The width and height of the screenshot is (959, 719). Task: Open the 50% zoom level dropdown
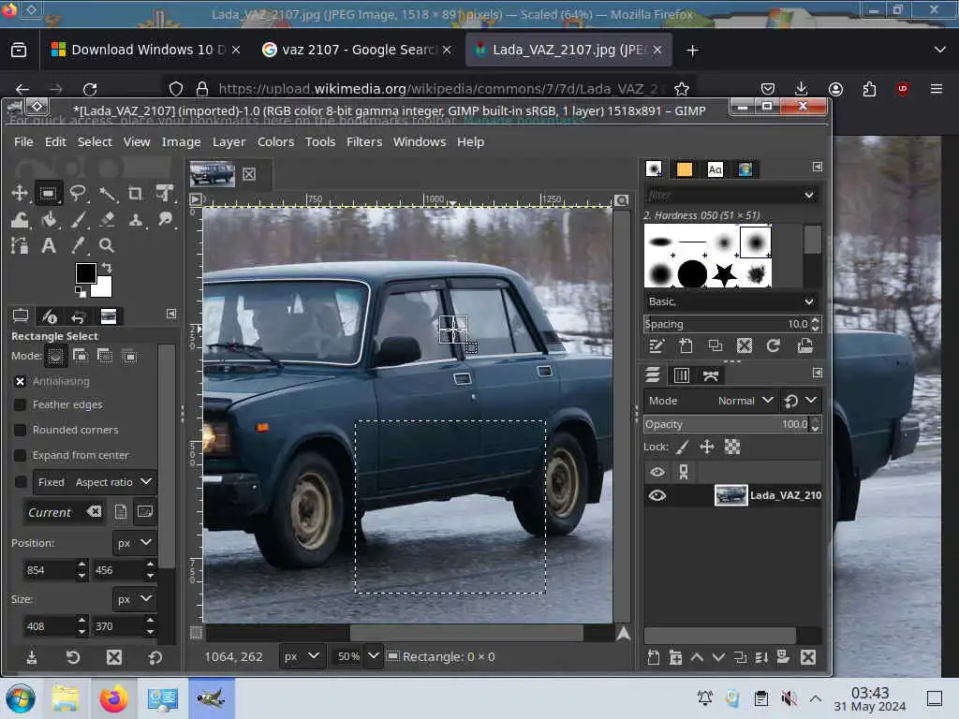tap(374, 656)
